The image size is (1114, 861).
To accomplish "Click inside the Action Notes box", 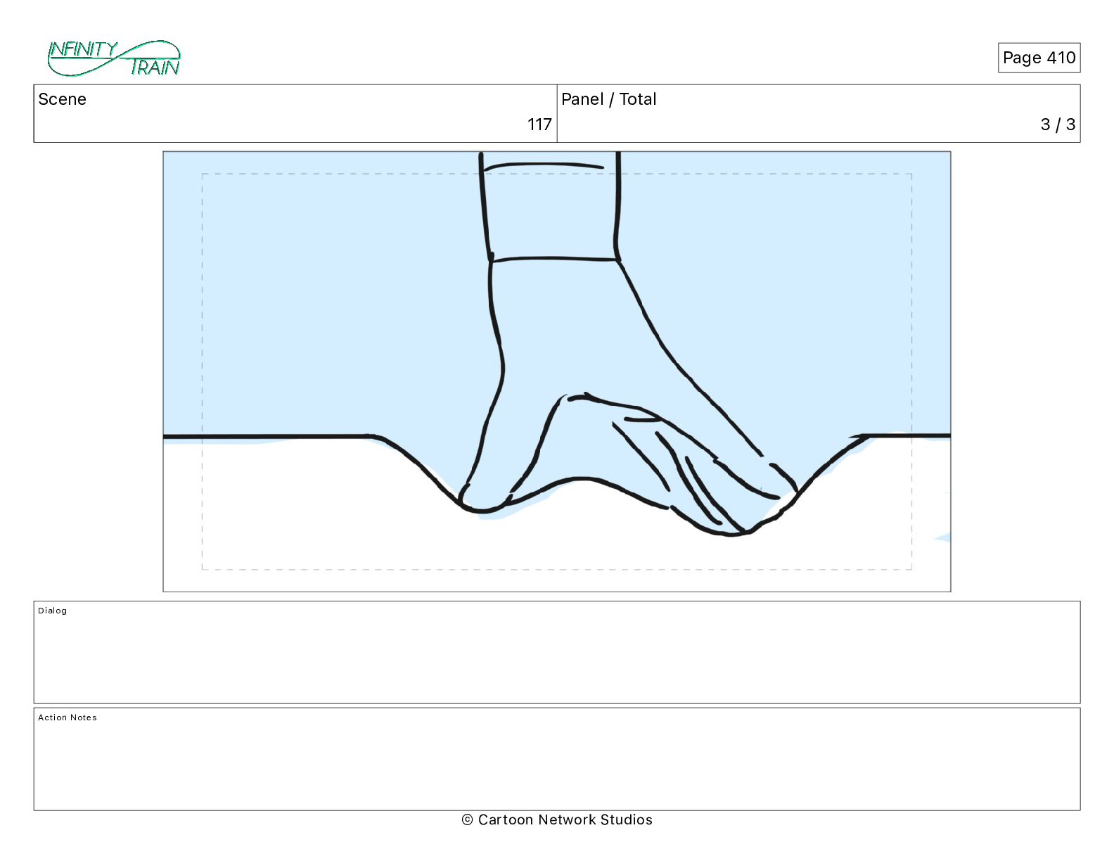I will (x=557, y=759).
